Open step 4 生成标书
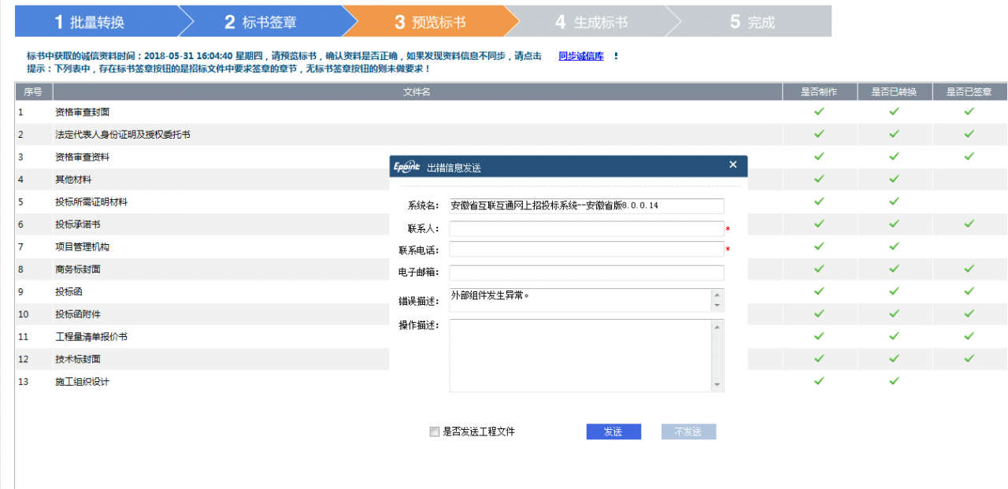The width and height of the screenshot is (1008, 489). [592, 22]
